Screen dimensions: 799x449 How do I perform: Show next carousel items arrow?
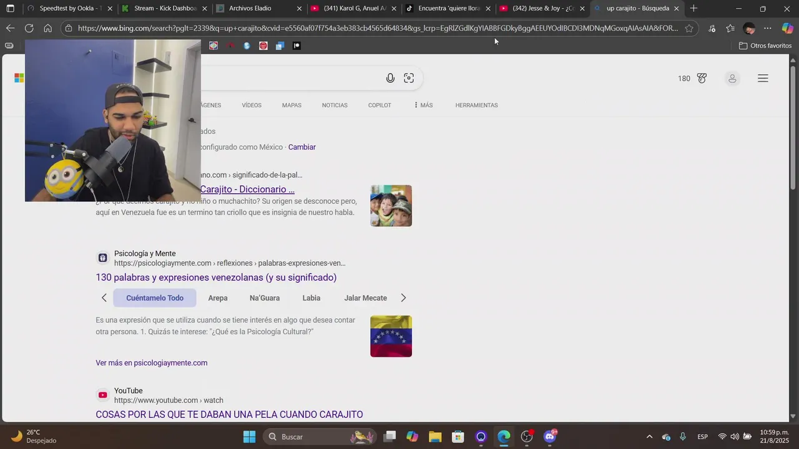click(403, 298)
